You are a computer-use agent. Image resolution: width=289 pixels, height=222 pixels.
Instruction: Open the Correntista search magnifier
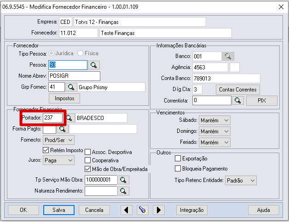[x=238, y=101]
